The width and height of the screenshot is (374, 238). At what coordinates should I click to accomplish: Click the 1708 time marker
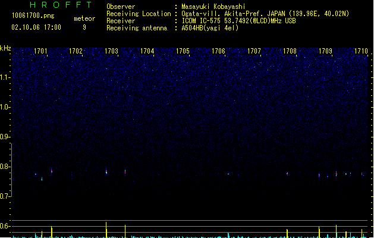tap(290, 51)
